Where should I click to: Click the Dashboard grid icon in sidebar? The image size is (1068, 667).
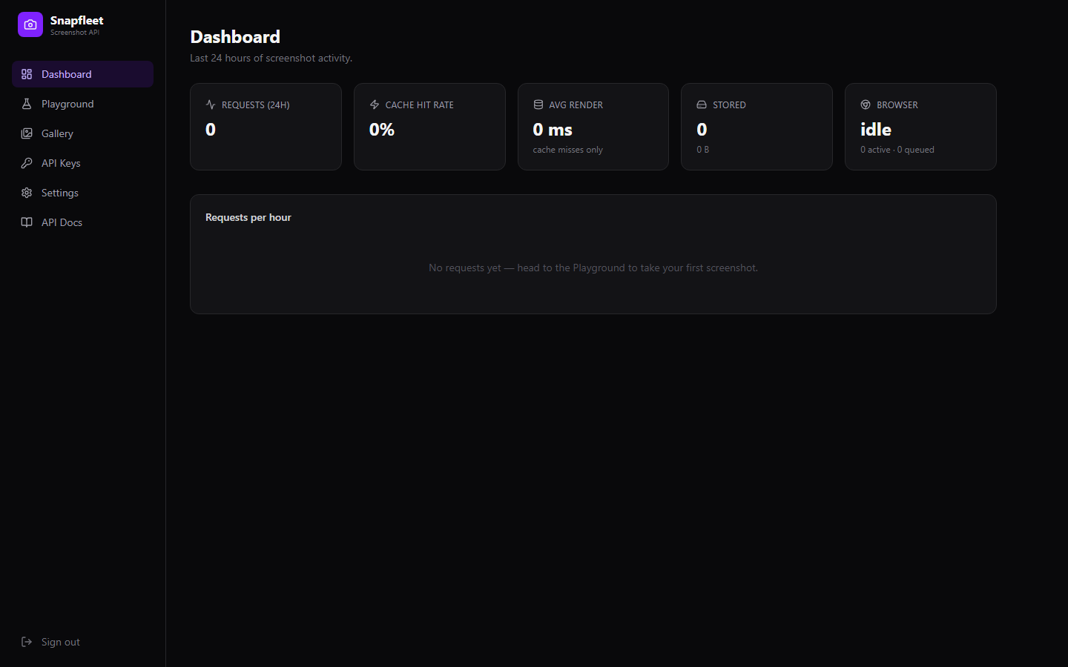[x=27, y=74]
